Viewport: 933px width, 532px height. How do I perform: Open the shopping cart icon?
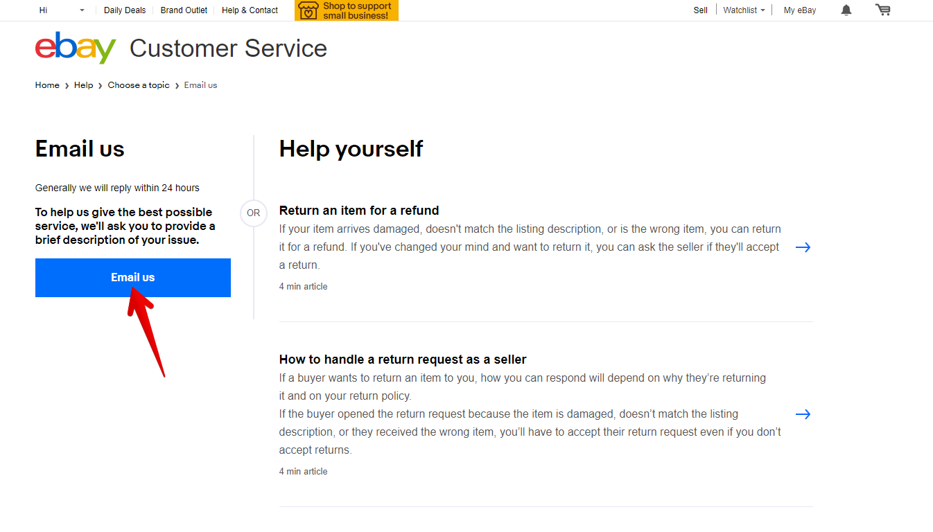tap(882, 10)
